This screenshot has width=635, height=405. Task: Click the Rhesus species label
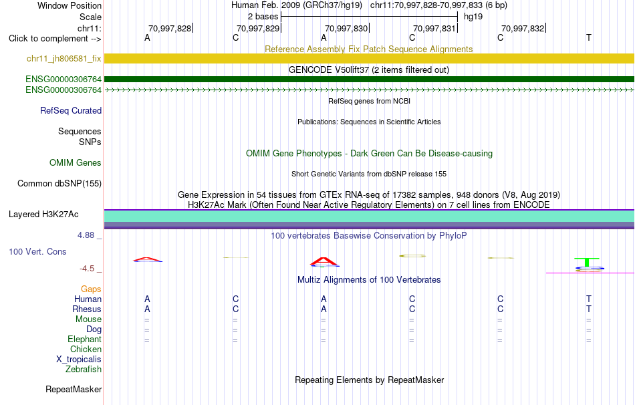[87, 309]
